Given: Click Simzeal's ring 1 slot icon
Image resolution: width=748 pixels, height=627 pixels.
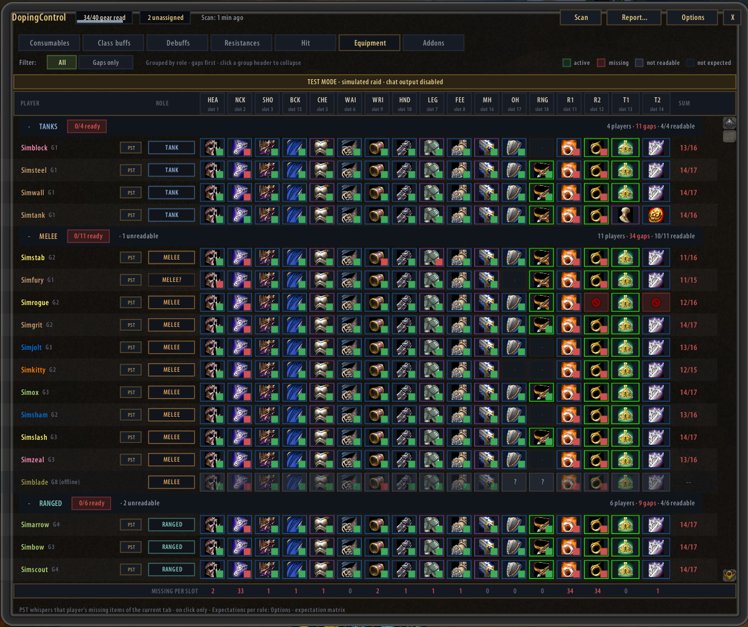Looking at the screenshot, I should [570, 460].
